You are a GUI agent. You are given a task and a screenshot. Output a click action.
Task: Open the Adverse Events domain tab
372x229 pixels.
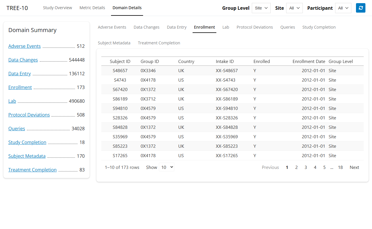click(x=112, y=27)
